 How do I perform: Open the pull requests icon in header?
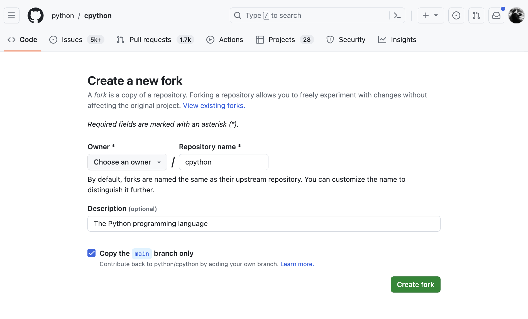(476, 16)
